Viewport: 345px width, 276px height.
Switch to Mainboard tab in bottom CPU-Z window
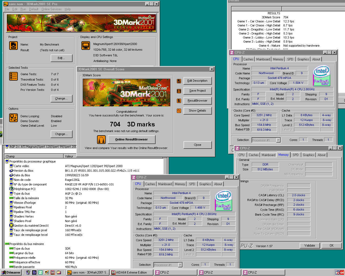coord(165,184)
